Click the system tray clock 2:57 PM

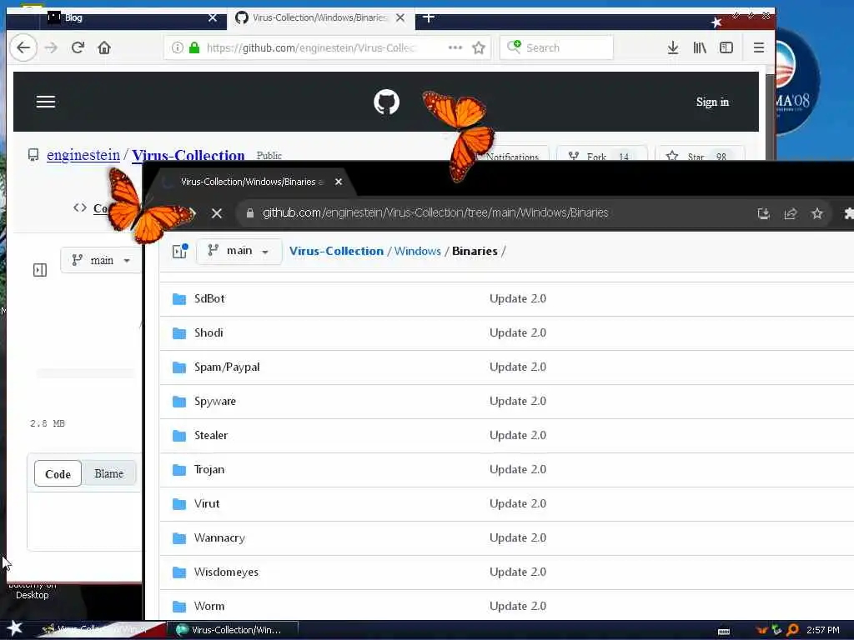pyautogui.click(x=823, y=630)
